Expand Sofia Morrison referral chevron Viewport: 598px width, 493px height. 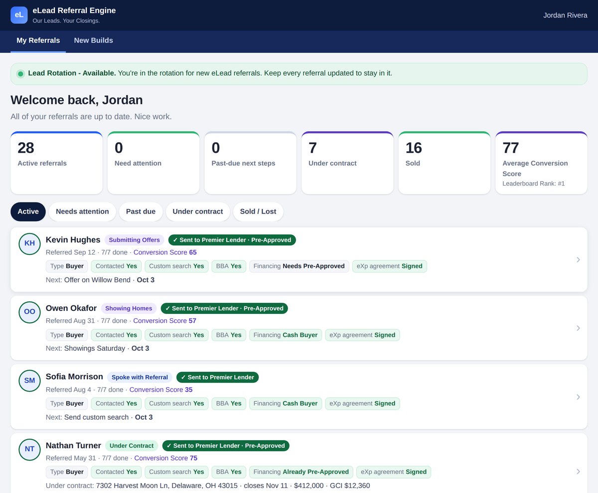click(578, 397)
